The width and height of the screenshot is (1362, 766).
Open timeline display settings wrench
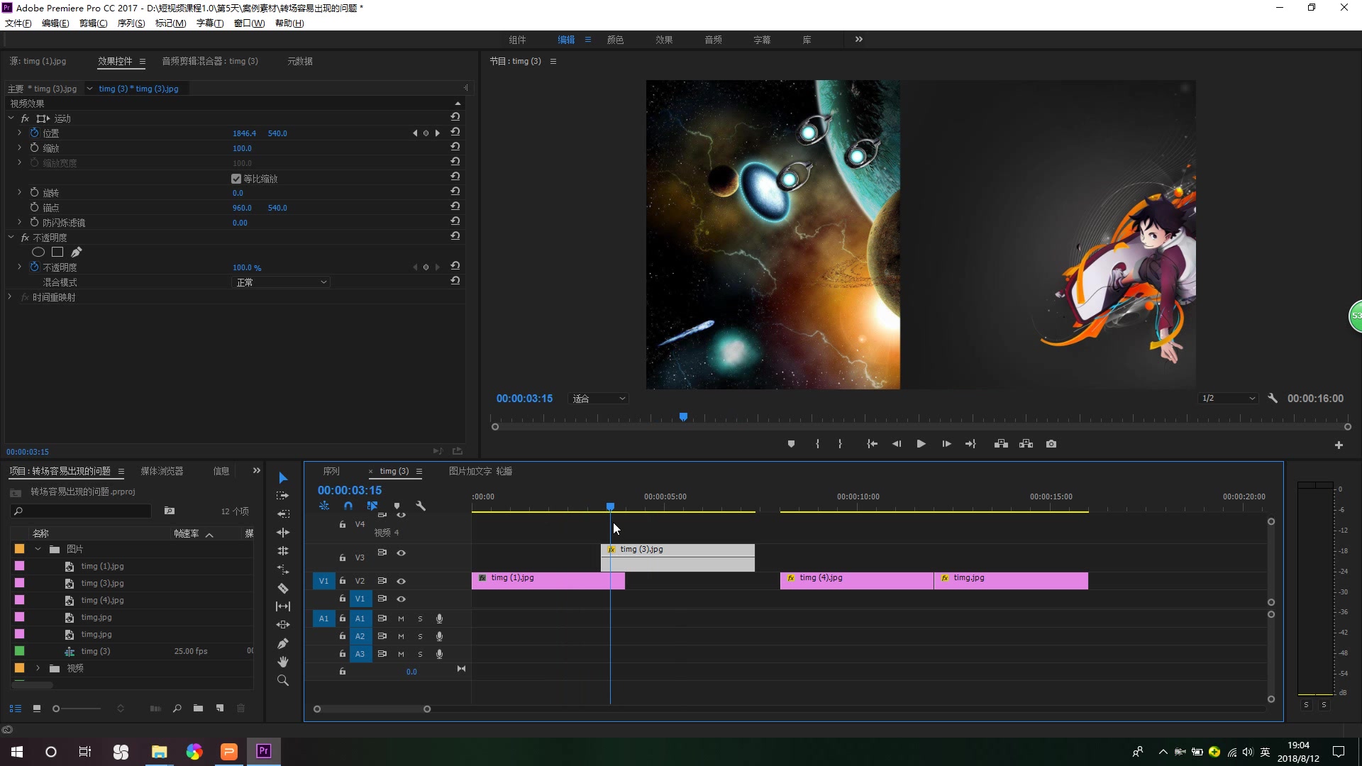[x=421, y=506]
